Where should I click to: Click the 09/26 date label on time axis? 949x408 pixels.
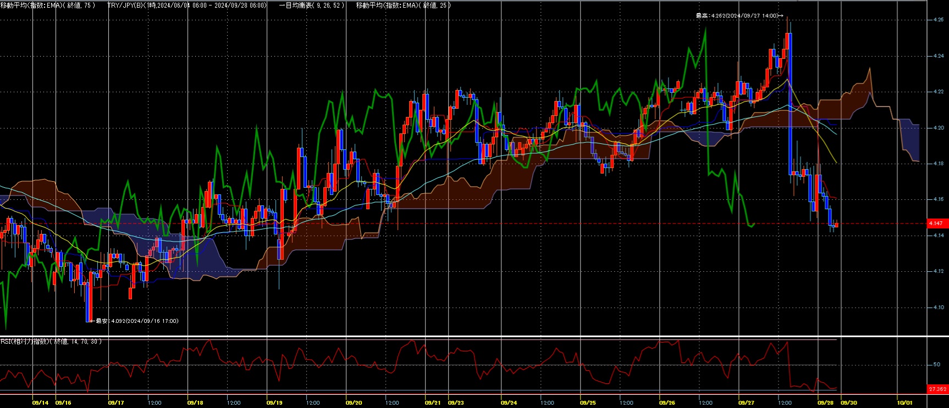pos(667,403)
